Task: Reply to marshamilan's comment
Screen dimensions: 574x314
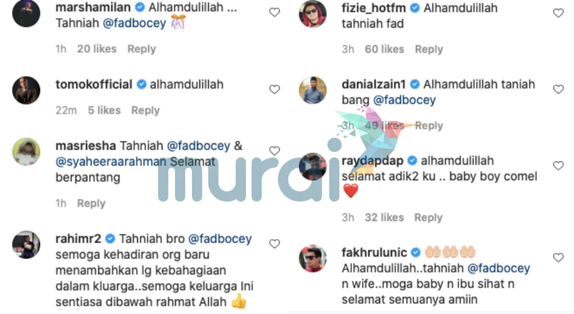Action: click(x=142, y=49)
